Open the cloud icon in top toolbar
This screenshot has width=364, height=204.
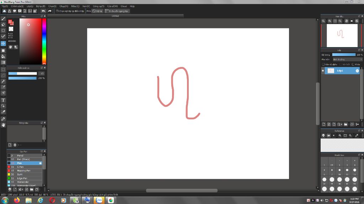coord(4,11)
